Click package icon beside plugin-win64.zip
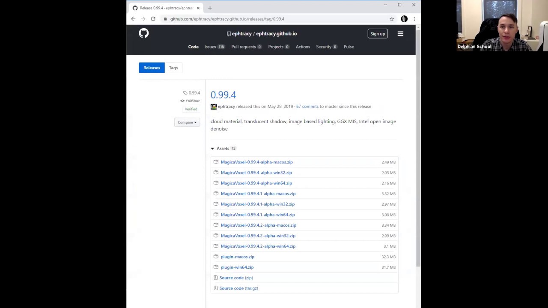 [216, 267]
